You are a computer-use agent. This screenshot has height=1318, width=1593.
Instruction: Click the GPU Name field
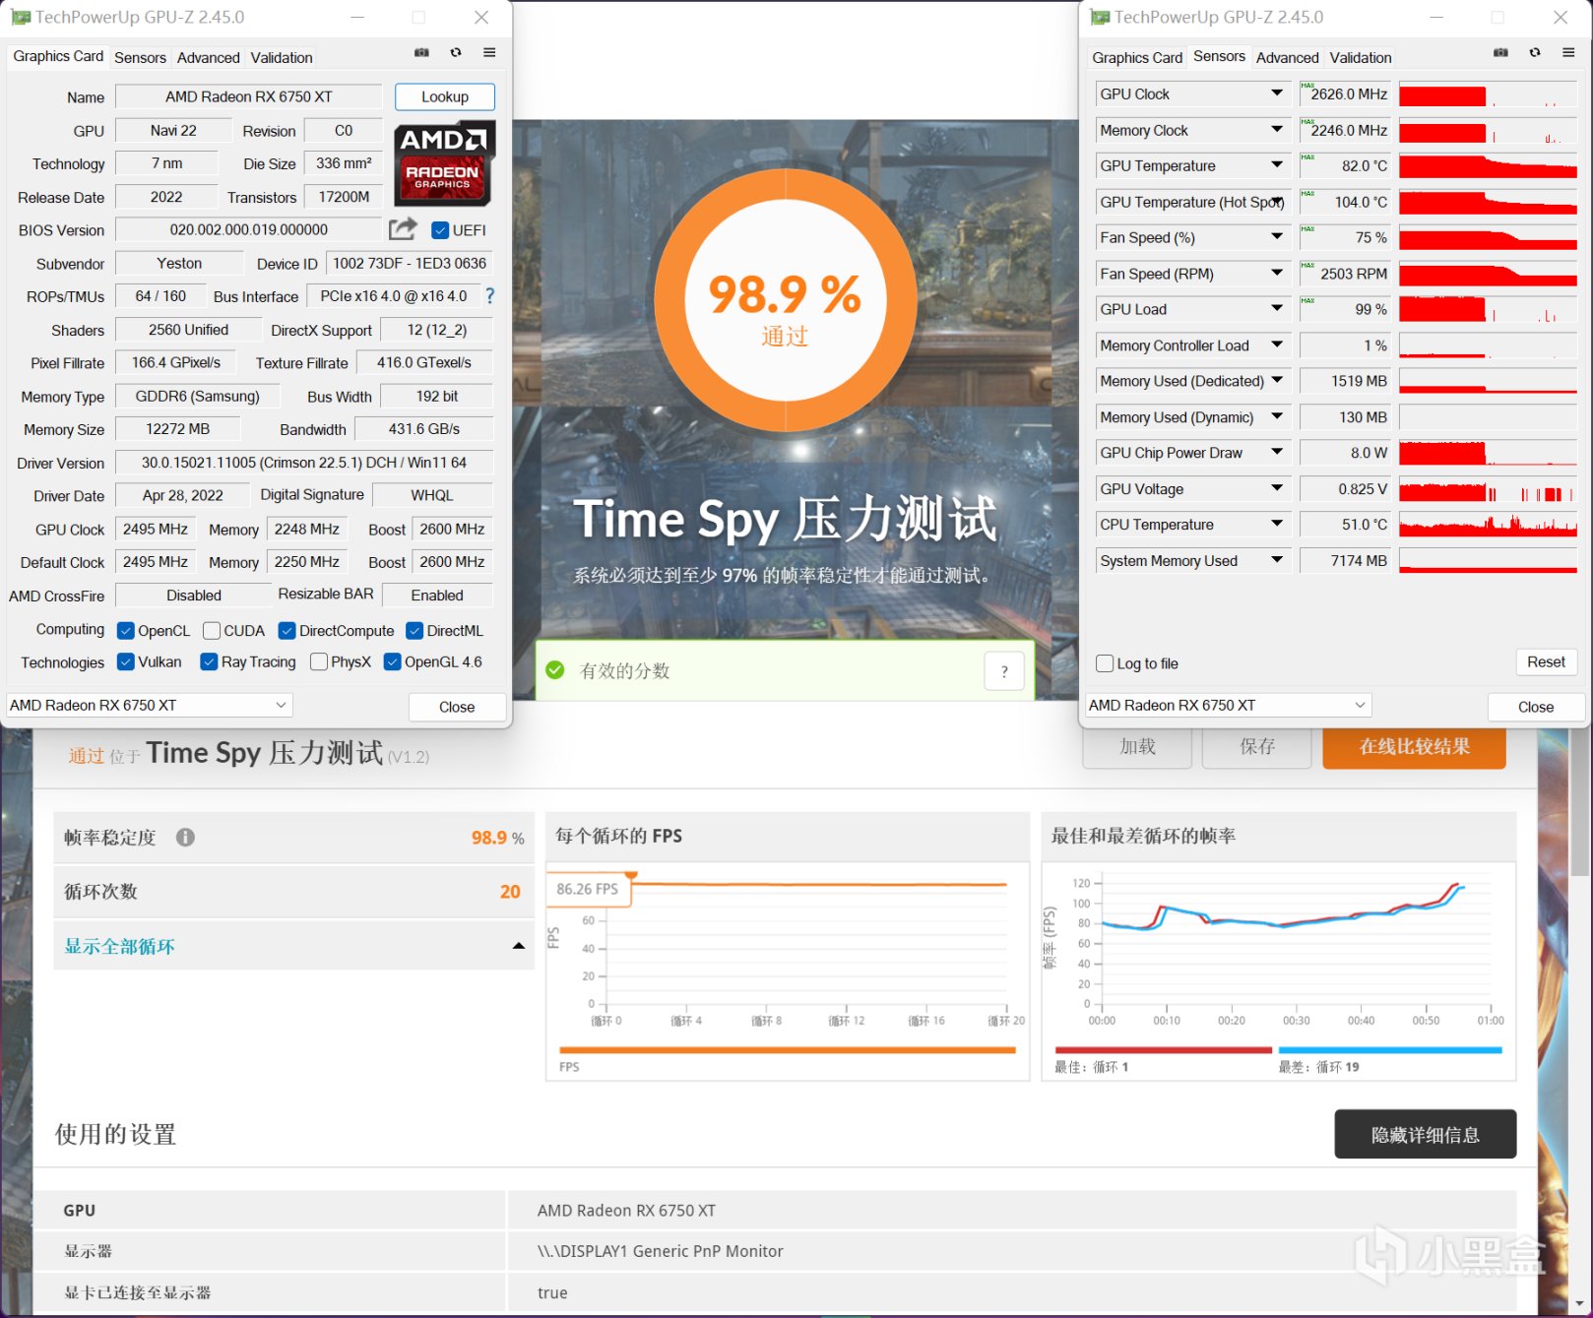click(248, 96)
